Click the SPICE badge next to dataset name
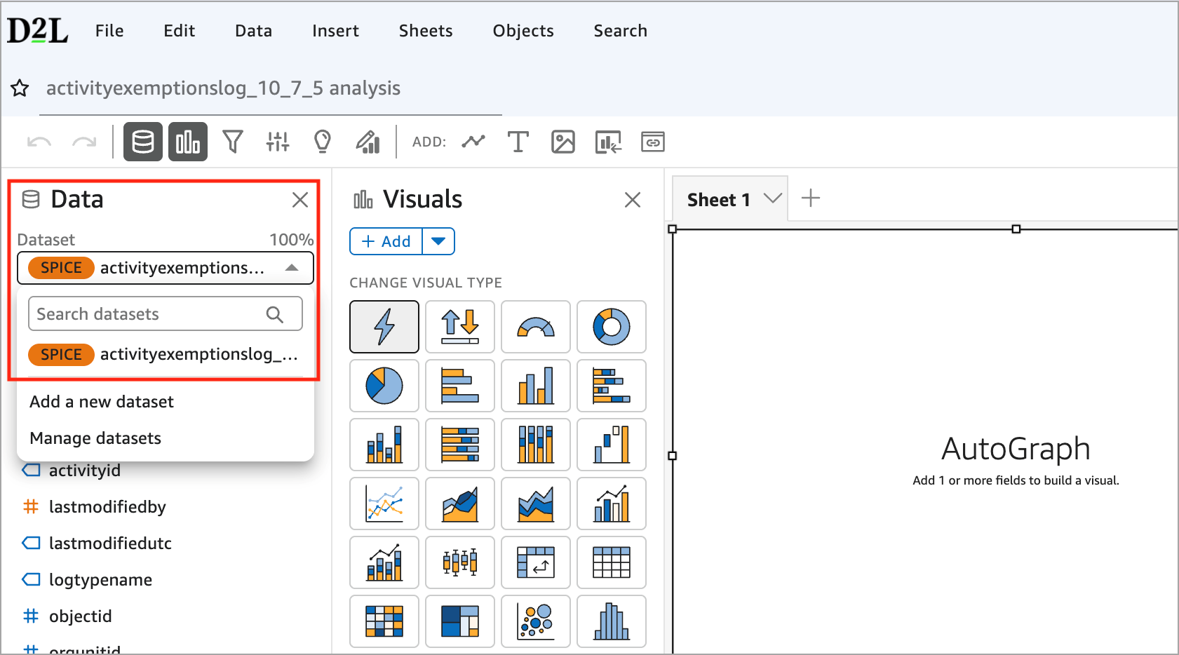This screenshot has height=655, width=1179. coord(60,268)
